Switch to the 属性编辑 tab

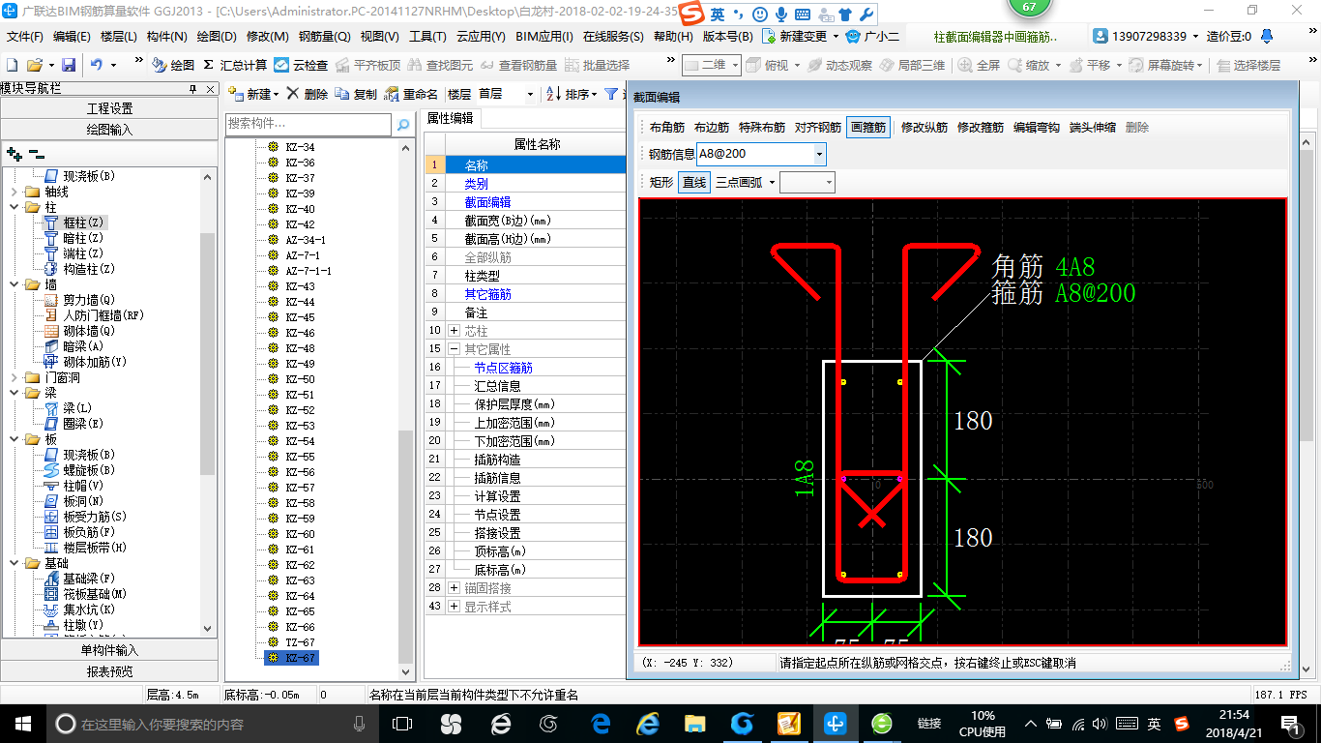[x=451, y=118]
